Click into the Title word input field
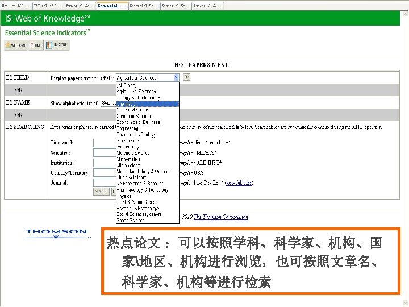This screenshot has width=409, height=307. [105, 143]
